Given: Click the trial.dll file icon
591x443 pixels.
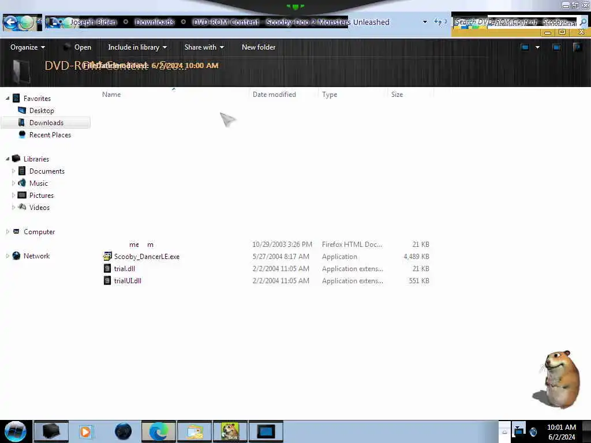Looking at the screenshot, I should [107, 269].
